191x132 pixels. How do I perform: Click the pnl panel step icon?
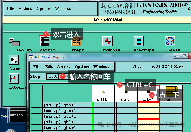pyautogui.click(x=171, y=91)
